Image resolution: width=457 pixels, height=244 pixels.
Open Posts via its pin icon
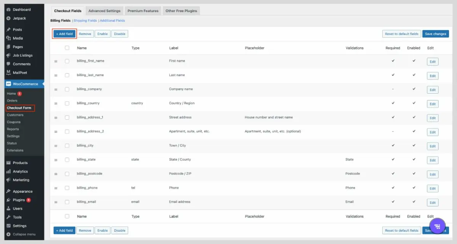pyautogui.click(x=8, y=30)
